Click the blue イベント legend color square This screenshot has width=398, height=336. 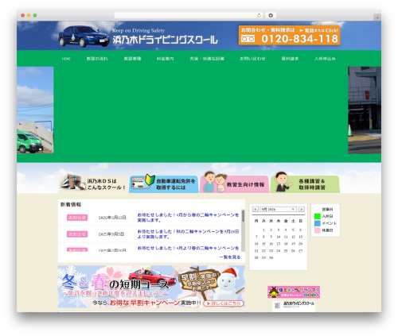(x=318, y=223)
